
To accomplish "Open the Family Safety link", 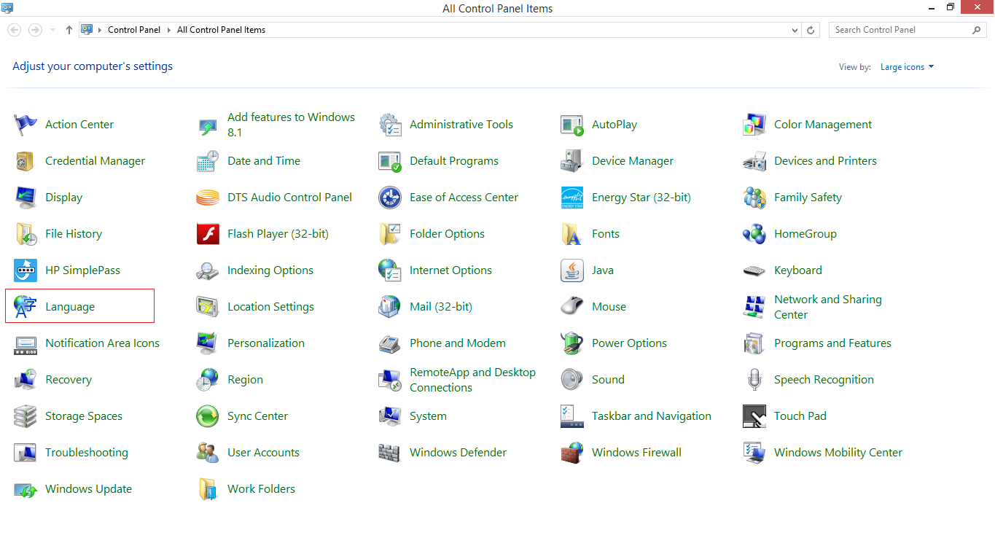I will pyautogui.click(x=808, y=198).
